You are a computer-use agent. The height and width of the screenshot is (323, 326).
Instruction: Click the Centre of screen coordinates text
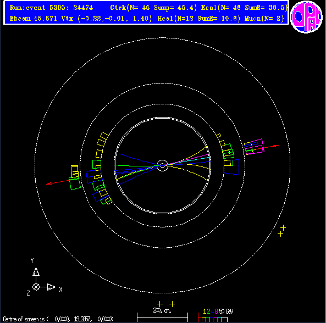click(58, 319)
